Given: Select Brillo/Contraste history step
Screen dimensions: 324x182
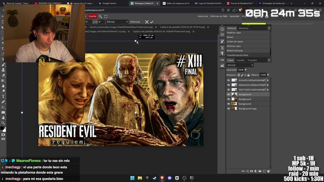Looking at the screenshot, I should click(x=248, y=51).
